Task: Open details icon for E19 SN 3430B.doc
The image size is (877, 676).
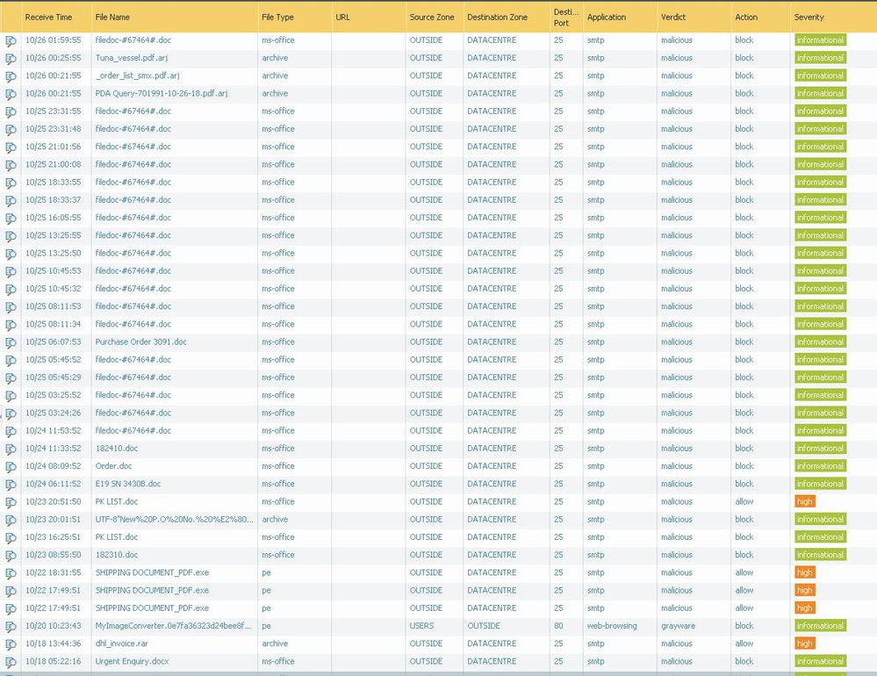Action: tap(11, 485)
